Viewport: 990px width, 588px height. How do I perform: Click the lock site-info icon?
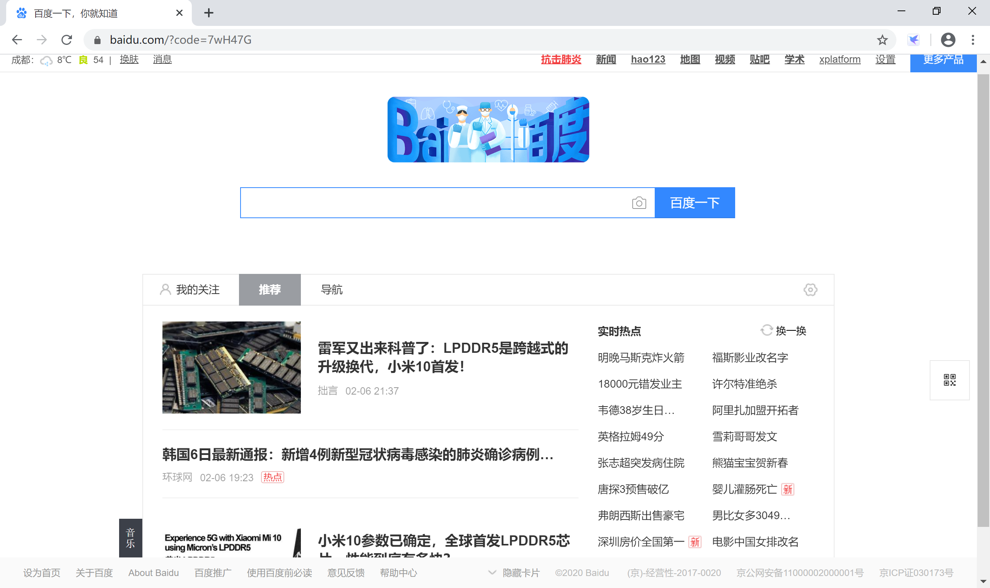[x=97, y=39]
